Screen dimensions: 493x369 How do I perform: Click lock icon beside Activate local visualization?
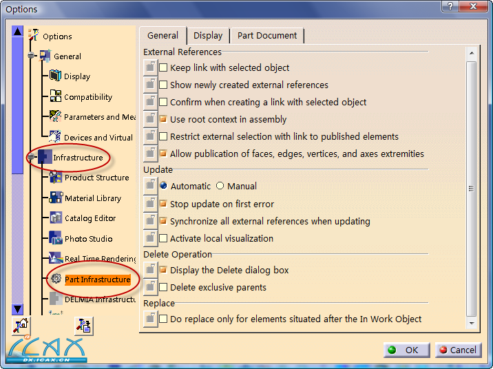coord(150,238)
